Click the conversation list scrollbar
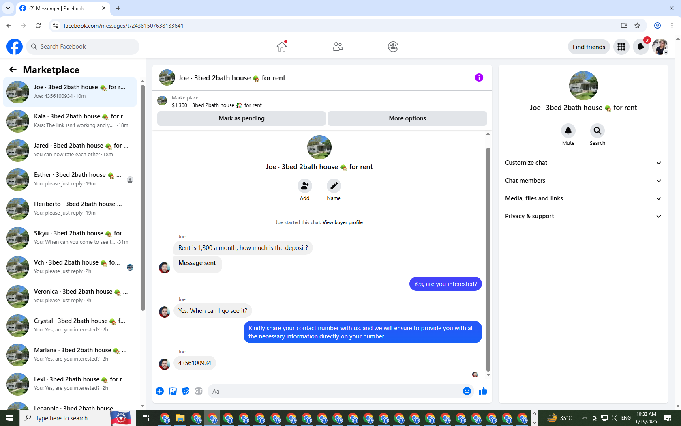681x426 pixels. pyautogui.click(x=143, y=197)
